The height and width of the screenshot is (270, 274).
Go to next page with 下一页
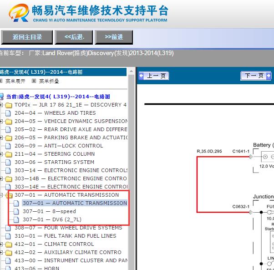[256, 76]
